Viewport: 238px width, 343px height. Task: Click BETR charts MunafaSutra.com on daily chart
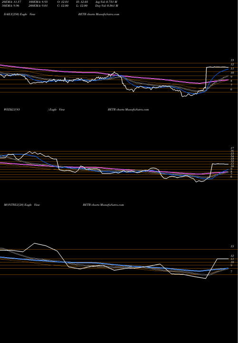click(99, 14)
